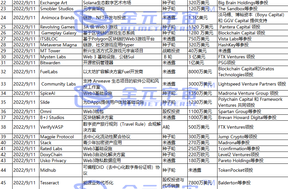Image resolution: width=288 pixels, height=189 pixels.
Task: Click the 去中心化流动性聚合协议 cell
Action: click(x=122, y=137)
